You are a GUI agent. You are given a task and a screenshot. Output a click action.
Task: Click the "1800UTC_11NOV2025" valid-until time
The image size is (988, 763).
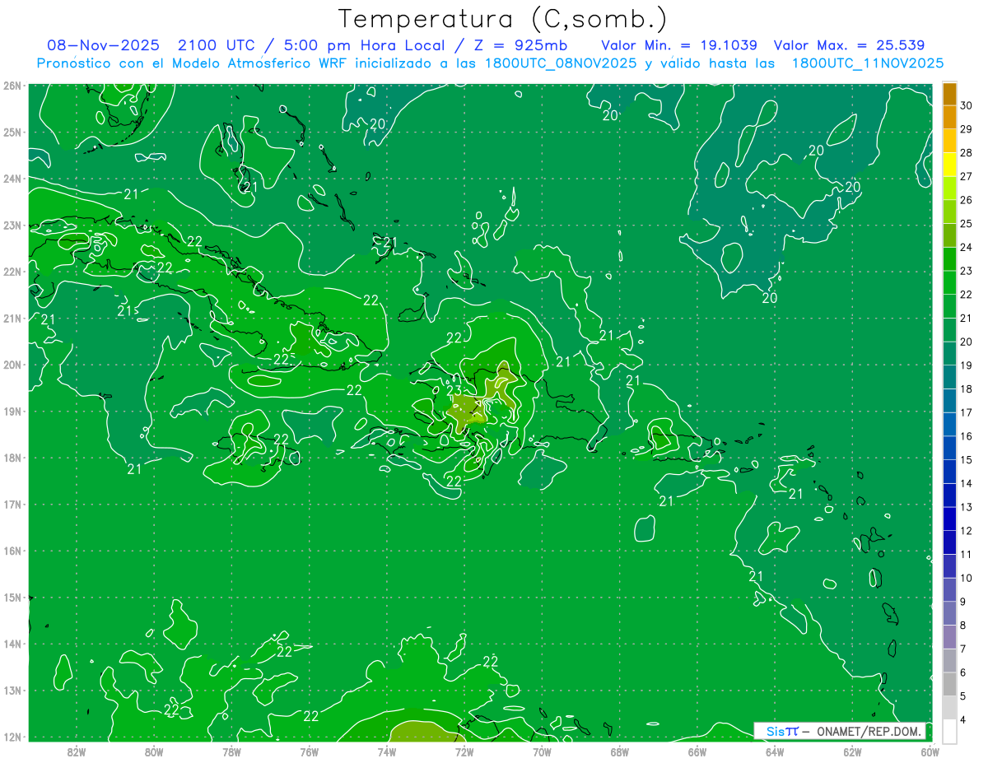click(x=868, y=63)
